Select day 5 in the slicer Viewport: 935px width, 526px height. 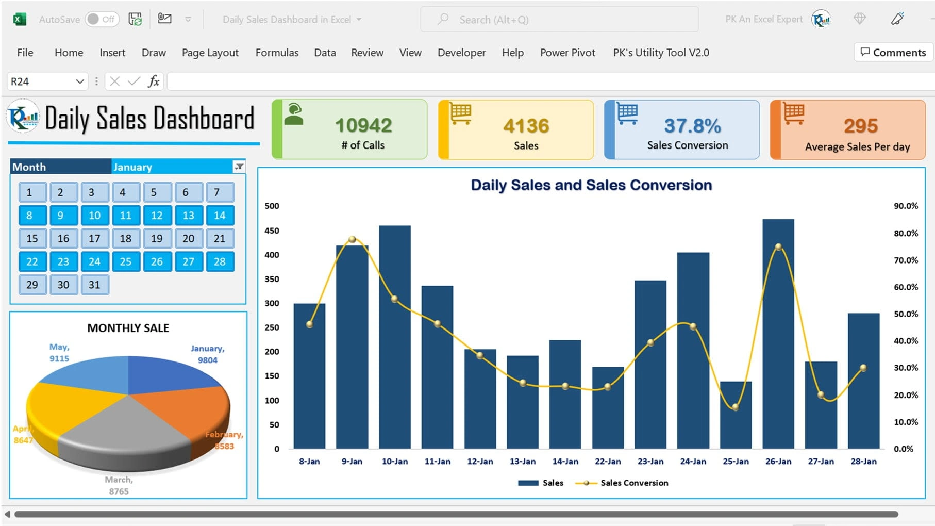click(x=157, y=192)
